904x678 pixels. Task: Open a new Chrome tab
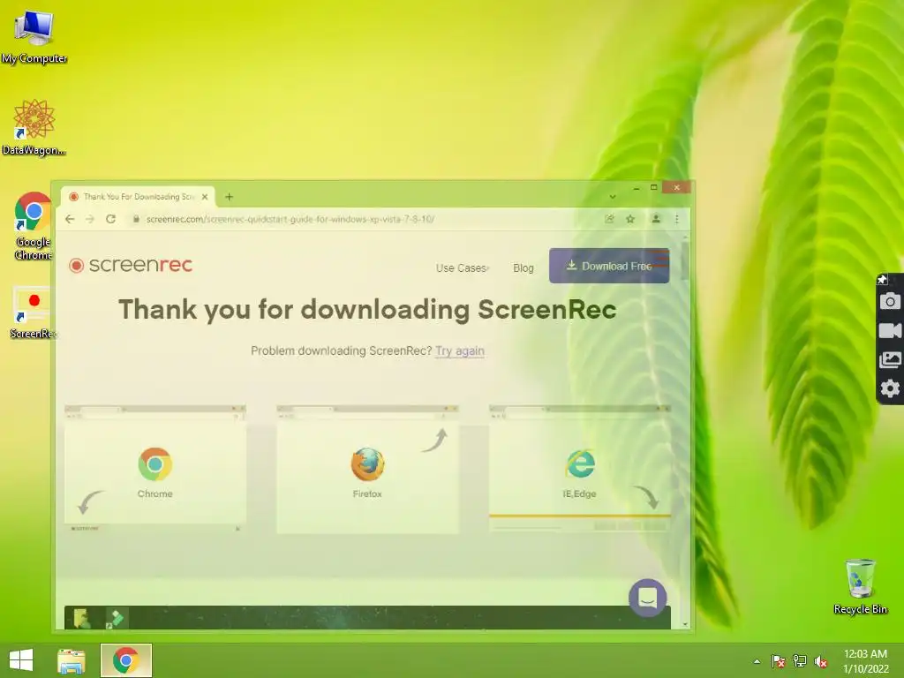(229, 197)
